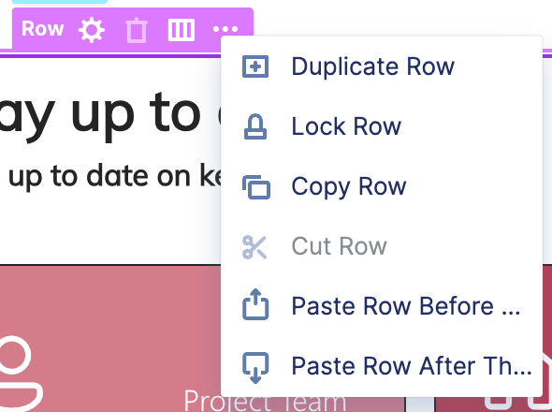Pick Copy Row option
552x412 pixels.
(x=382, y=186)
